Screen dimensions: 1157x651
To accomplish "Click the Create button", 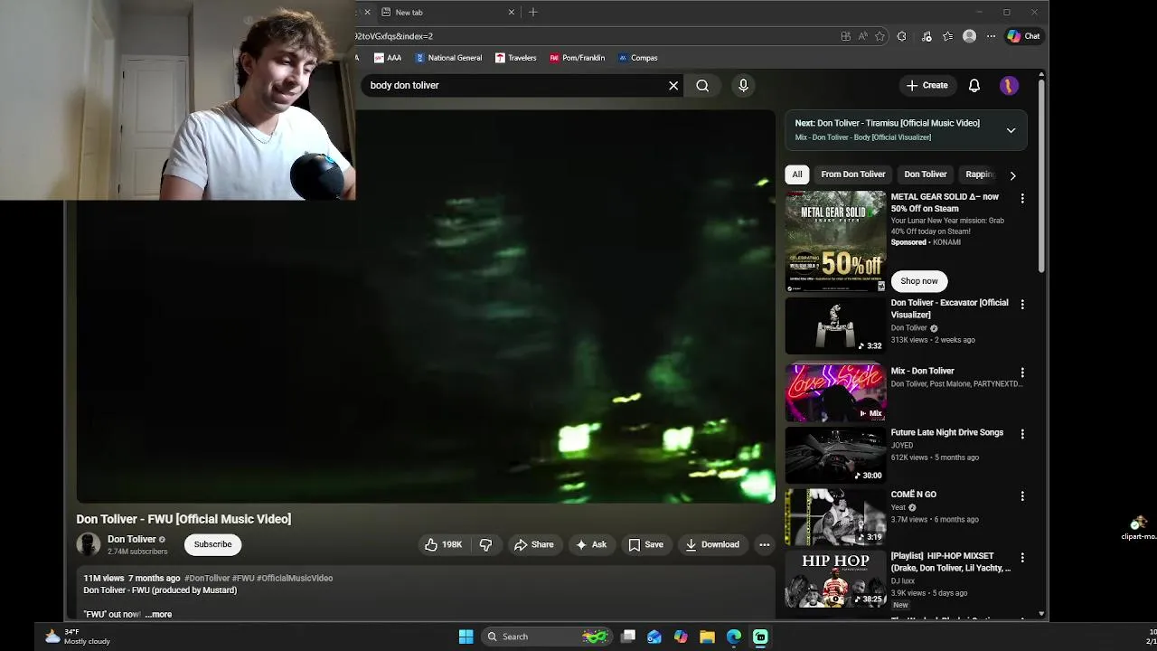I will point(927,85).
